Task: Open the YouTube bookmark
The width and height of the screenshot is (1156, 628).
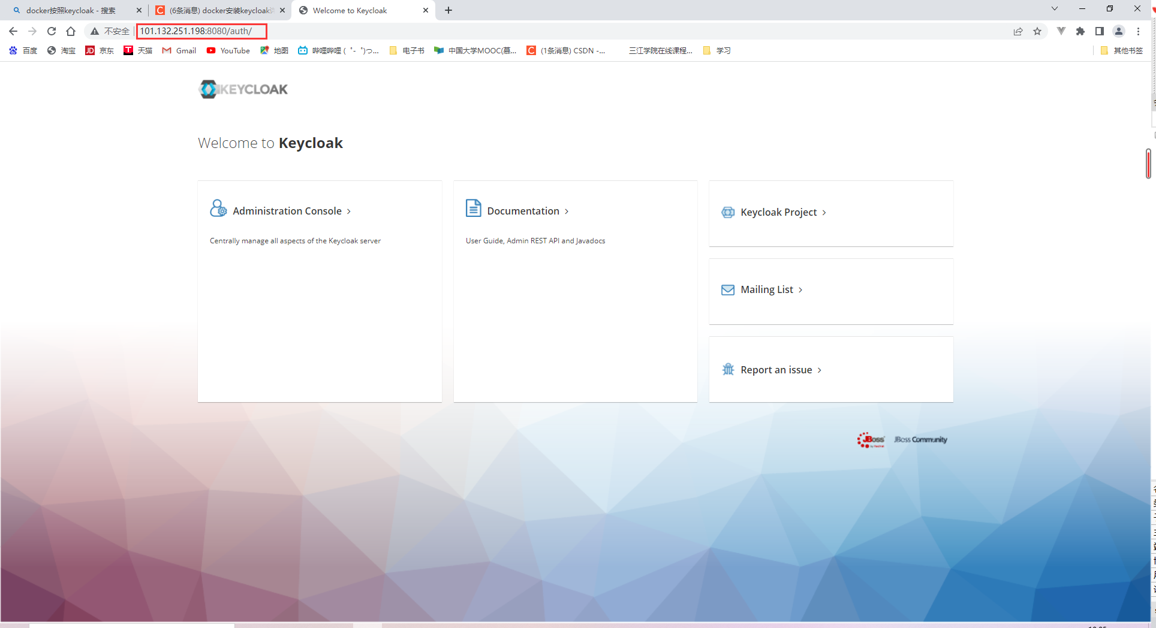Action: (228, 51)
